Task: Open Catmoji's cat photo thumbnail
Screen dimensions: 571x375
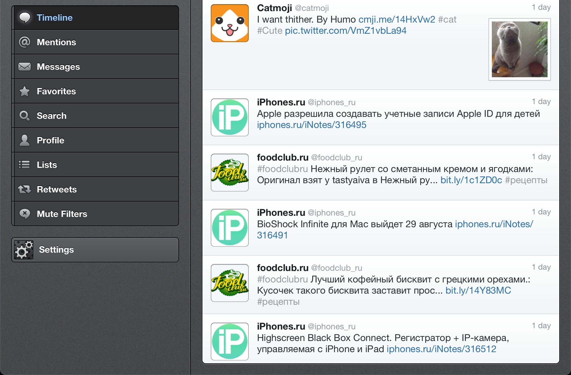Action: coord(519,49)
